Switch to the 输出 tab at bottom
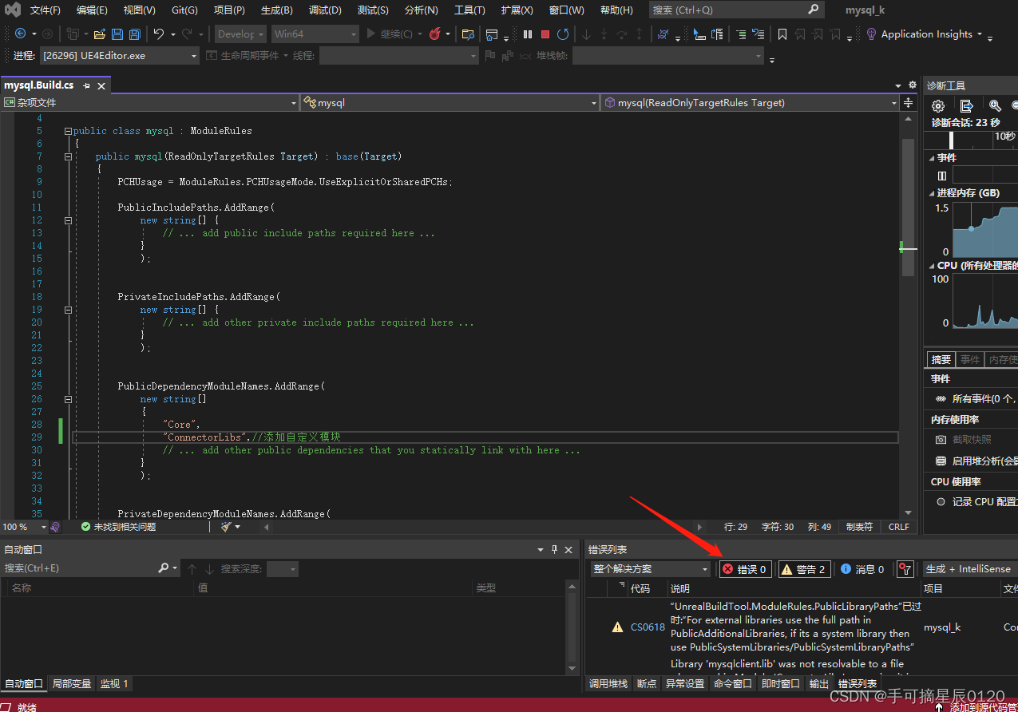This screenshot has width=1018, height=712. pos(818,683)
